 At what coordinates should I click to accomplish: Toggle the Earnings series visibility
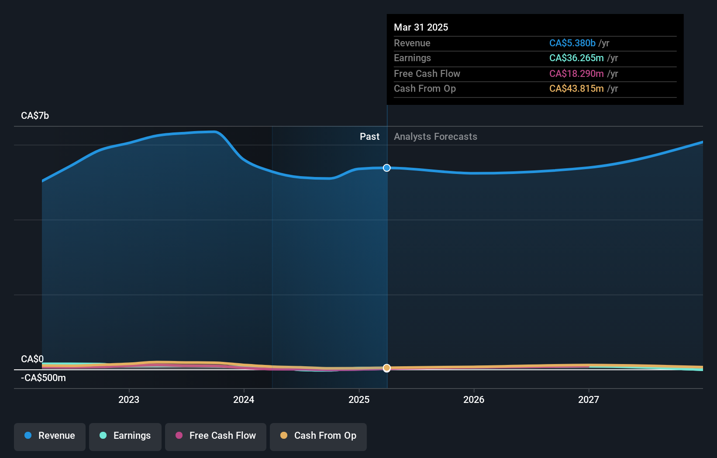tap(125, 436)
